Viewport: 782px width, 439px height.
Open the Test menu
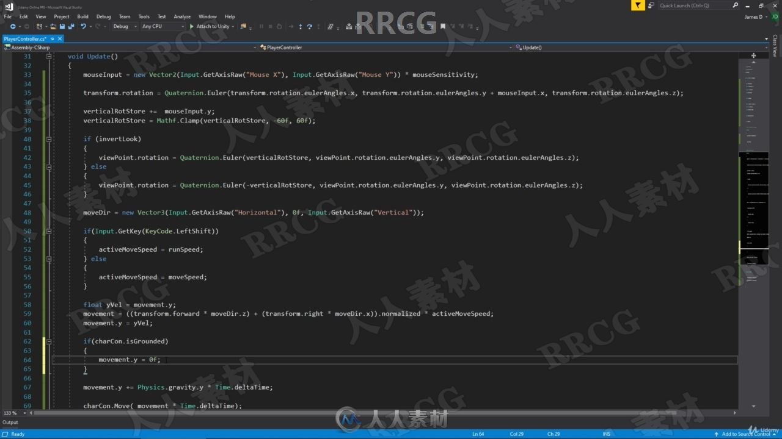pos(161,16)
